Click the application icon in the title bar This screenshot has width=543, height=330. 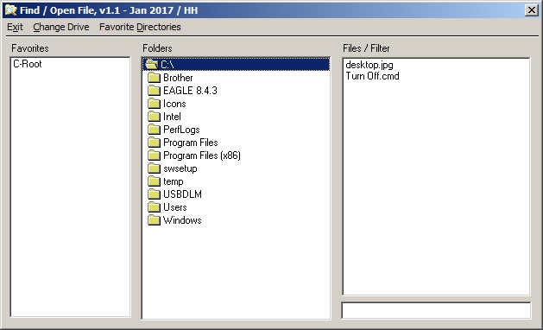(x=10, y=10)
